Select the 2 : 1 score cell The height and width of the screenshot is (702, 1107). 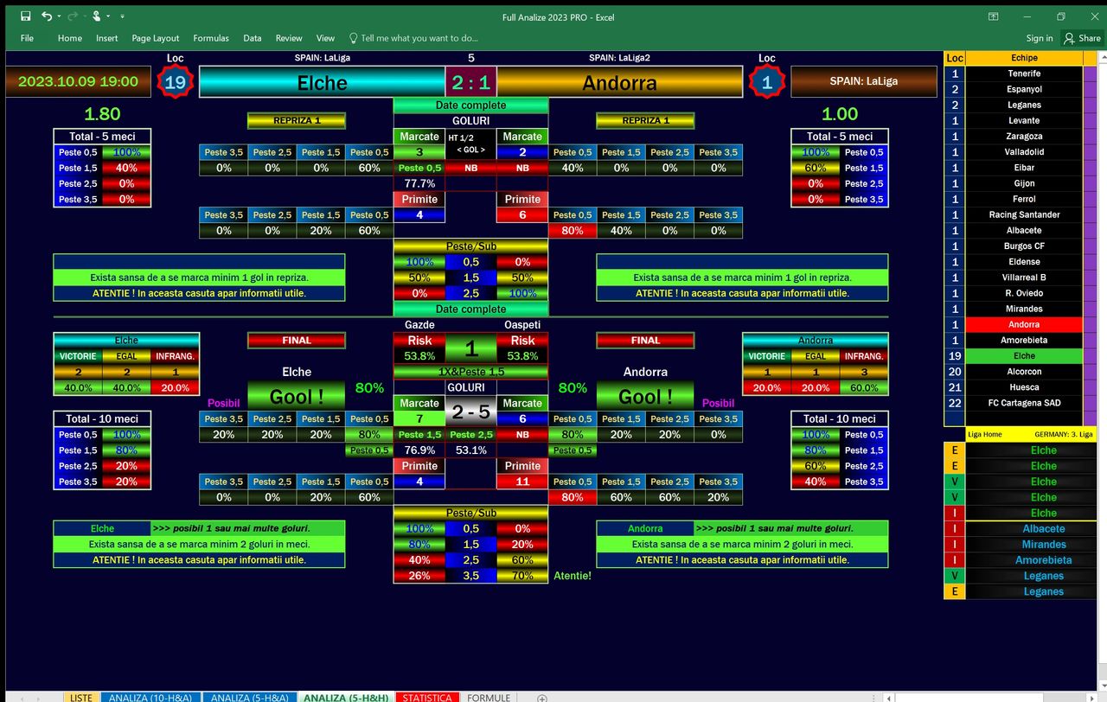(x=470, y=83)
